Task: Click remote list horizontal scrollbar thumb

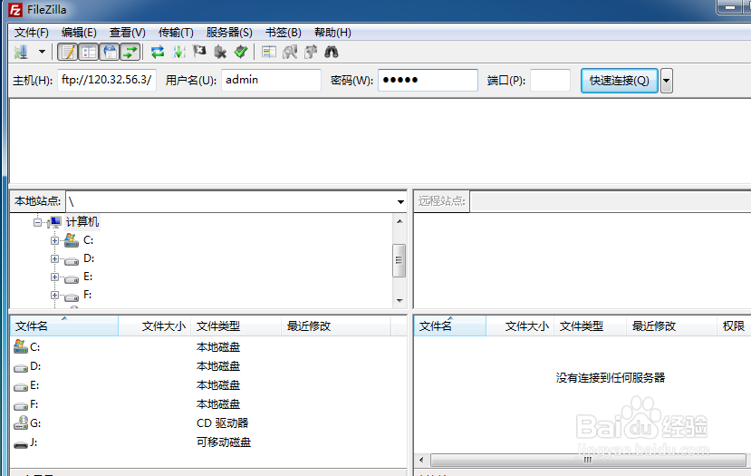Action: pos(588,461)
